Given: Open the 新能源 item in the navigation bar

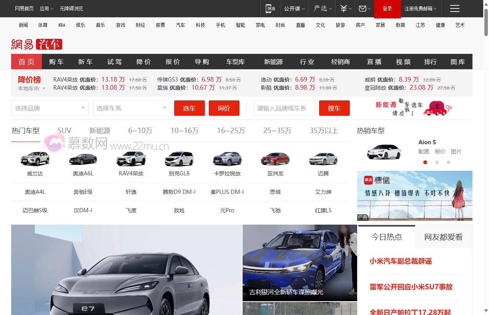Looking at the screenshot, I should [273, 62].
